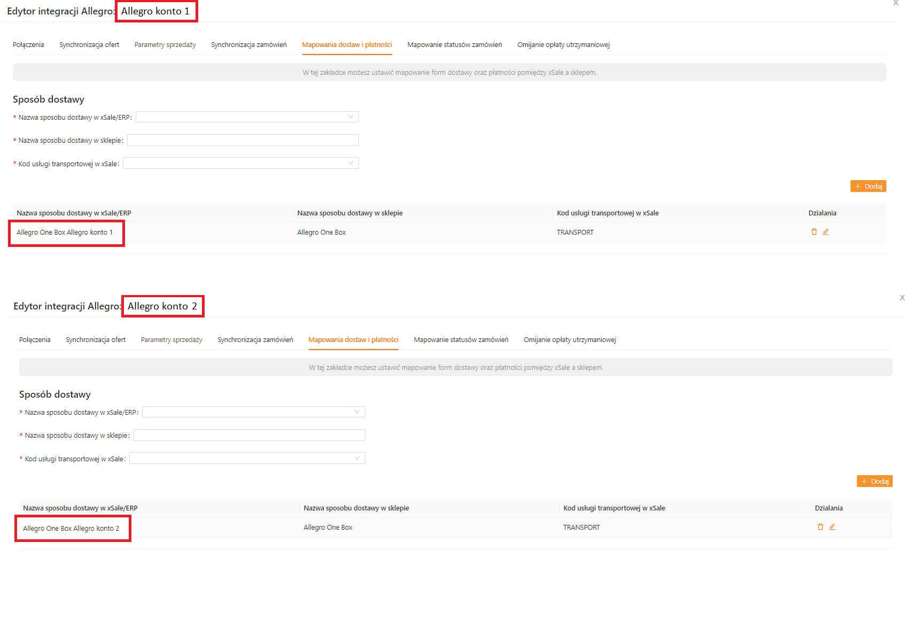Open Parametry sprzedaży tab in konto 2 editor
The height and width of the screenshot is (643, 905).
click(171, 340)
